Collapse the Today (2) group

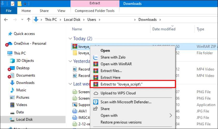(x=70, y=38)
